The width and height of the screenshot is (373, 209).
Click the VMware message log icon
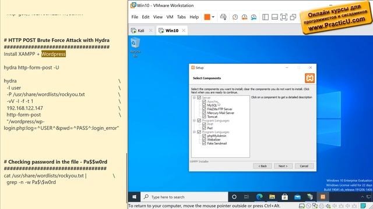pos(363,206)
